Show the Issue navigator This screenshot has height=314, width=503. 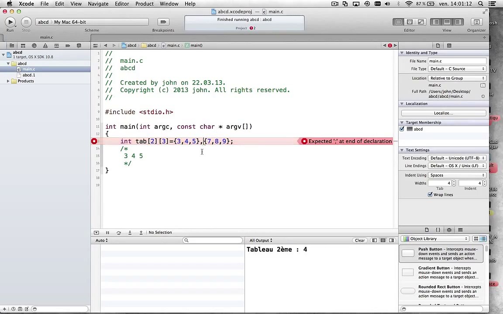(45, 45)
